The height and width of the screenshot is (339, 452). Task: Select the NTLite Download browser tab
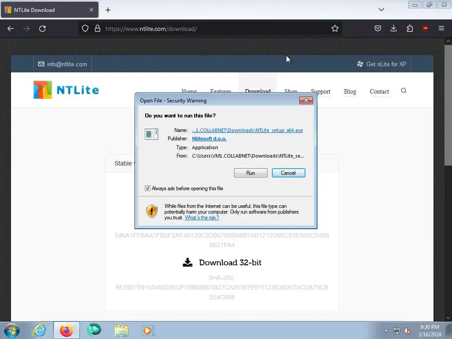pyautogui.click(x=49, y=10)
